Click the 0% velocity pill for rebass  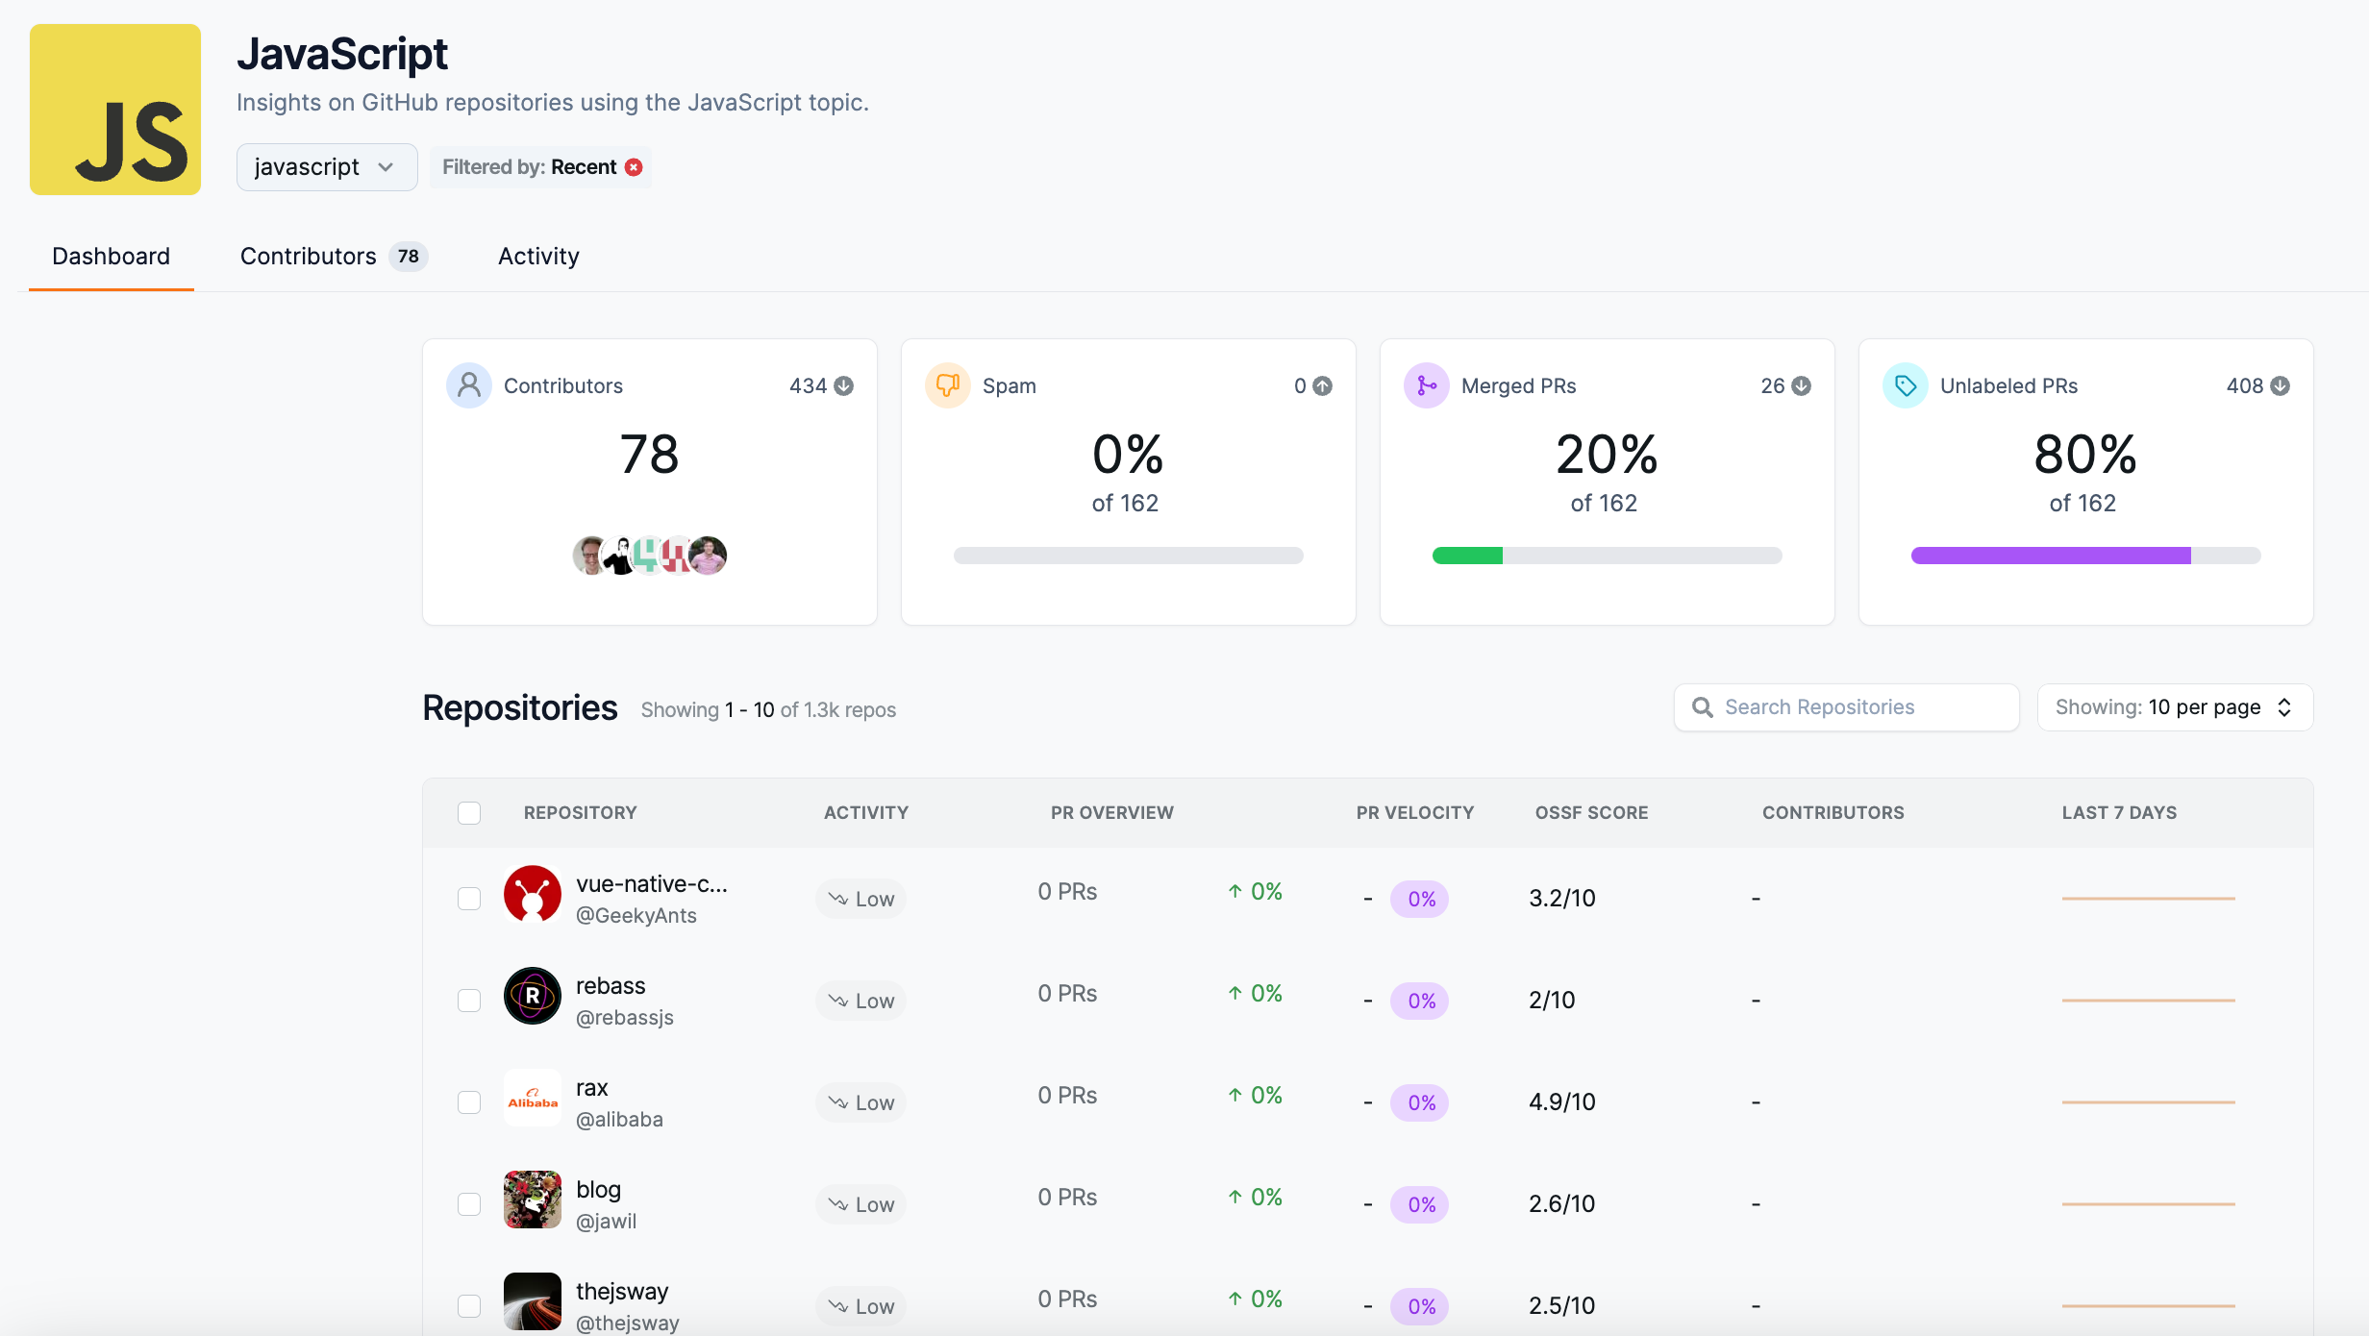tap(1421, 1001)
